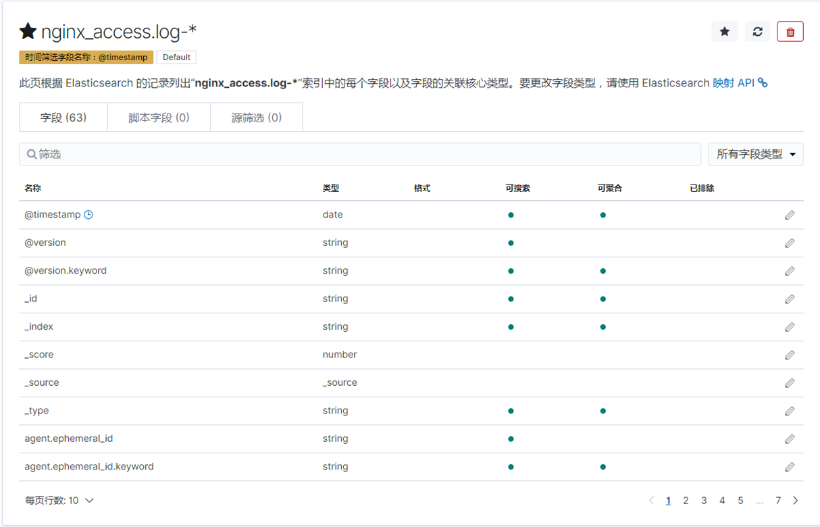Edit the _type field
820x527 pixels.
[790, 411]
